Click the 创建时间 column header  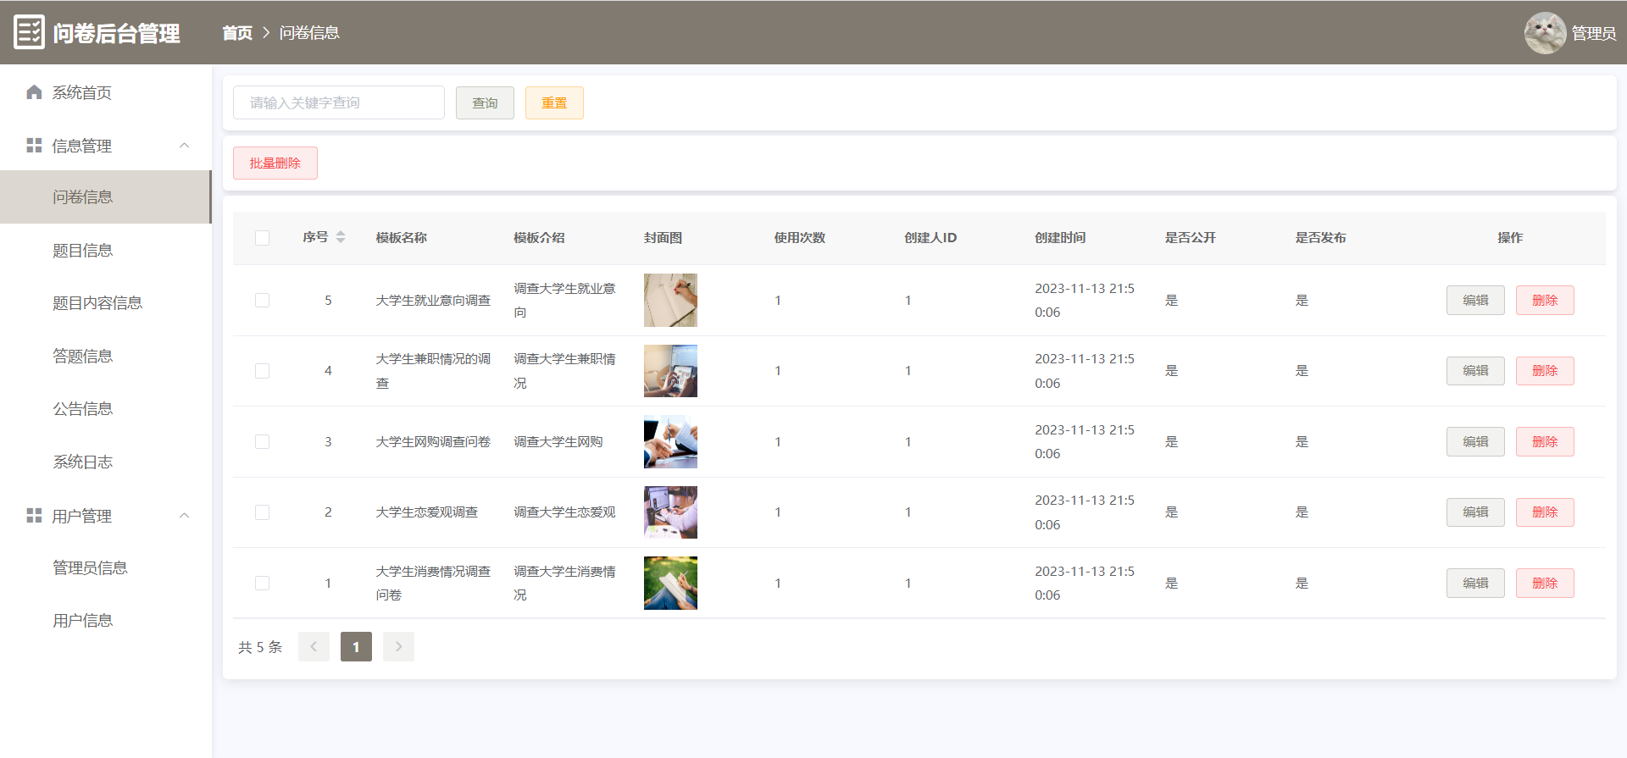(x=1060, y=238)
